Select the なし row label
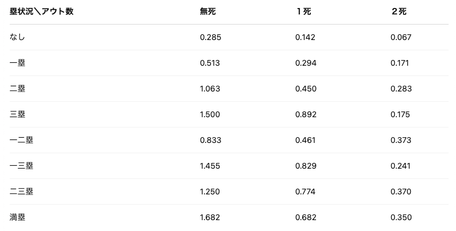Screen dimensions: 456x231 (x=18, y=37)
